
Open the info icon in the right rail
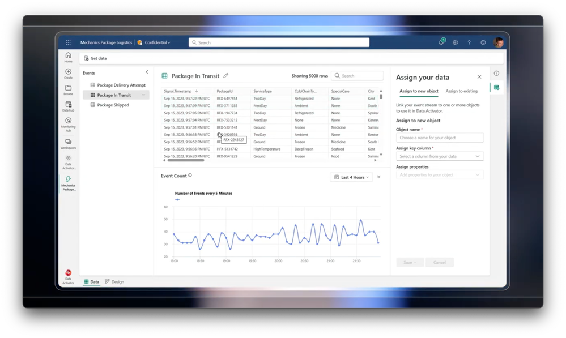(497, 73)
